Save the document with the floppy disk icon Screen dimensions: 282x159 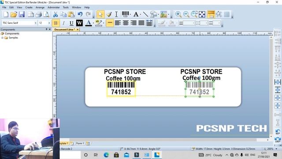click(22, 15)
